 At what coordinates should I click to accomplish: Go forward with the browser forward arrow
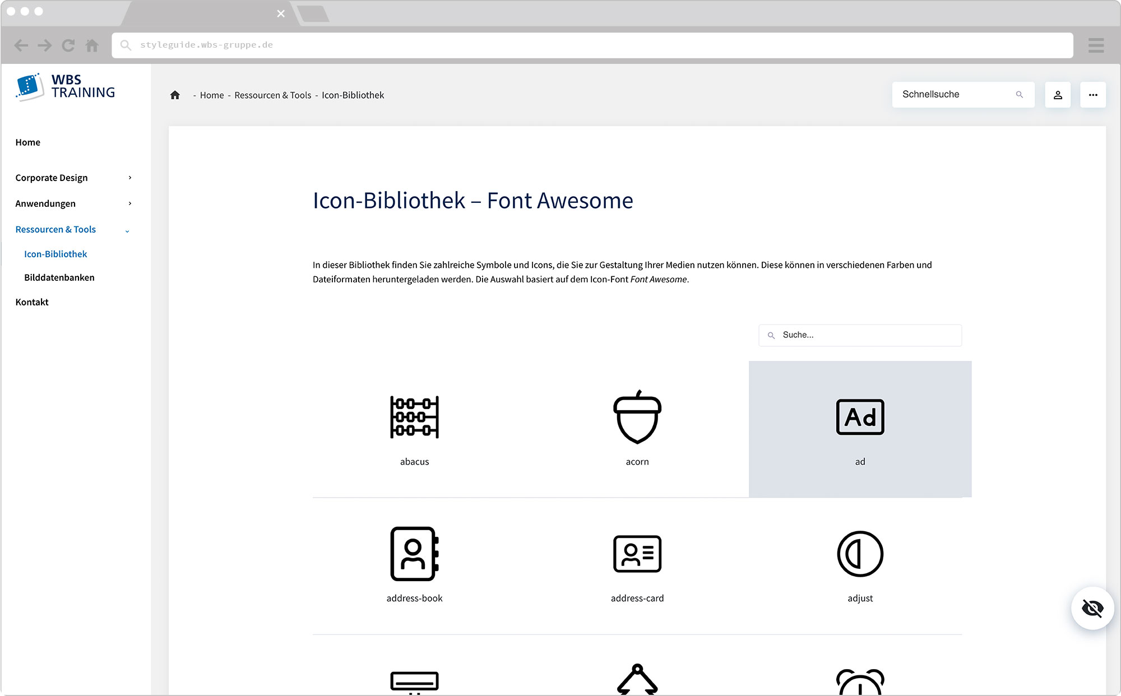point(45,45)
